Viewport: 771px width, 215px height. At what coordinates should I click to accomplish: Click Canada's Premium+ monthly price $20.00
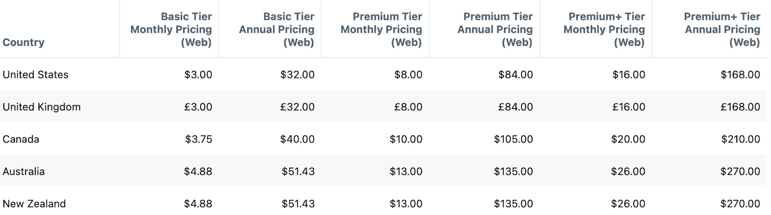(628, 139)
